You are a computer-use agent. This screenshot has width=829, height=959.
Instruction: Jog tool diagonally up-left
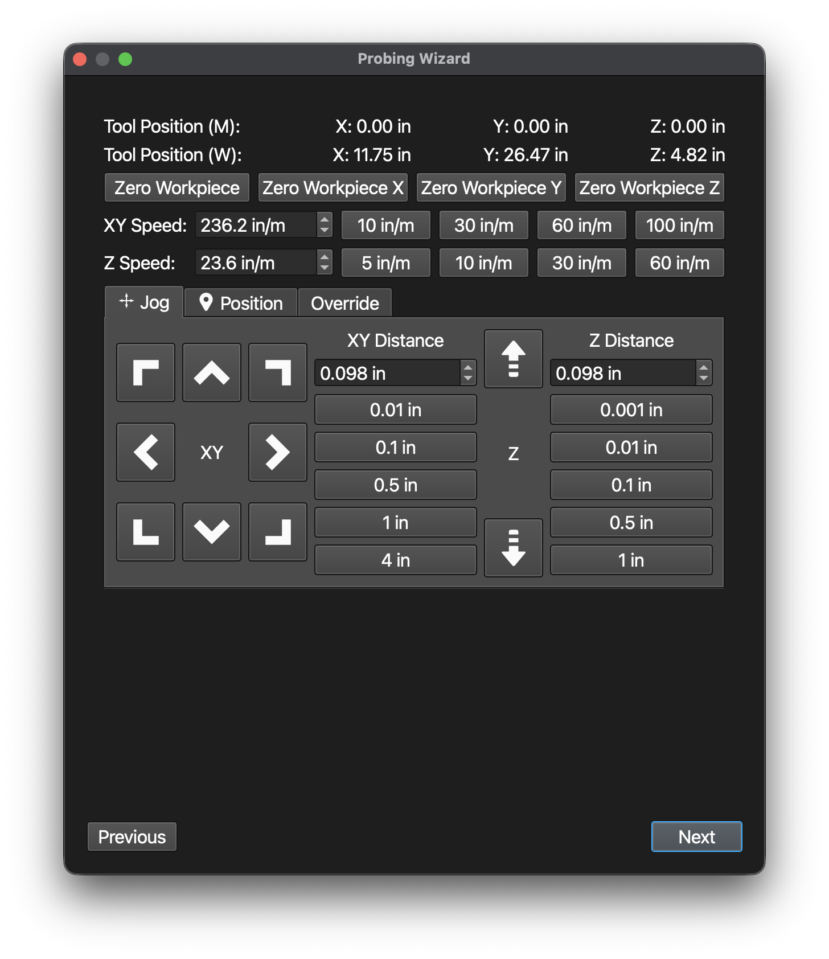[x=146, y=372]
